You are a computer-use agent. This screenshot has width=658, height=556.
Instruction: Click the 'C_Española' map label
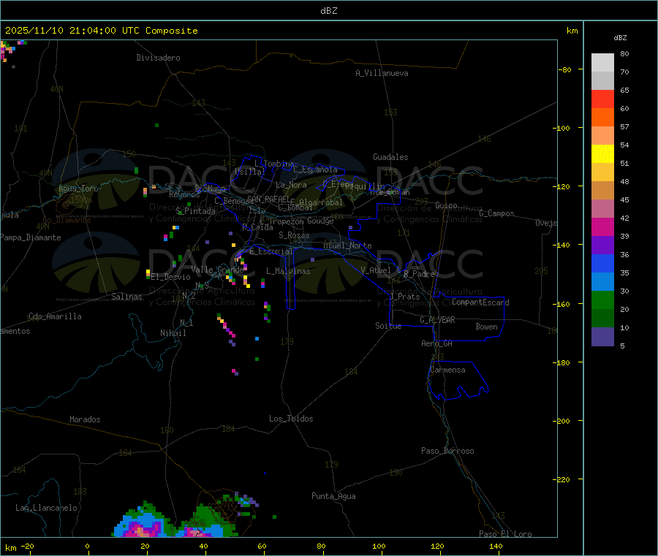pyautogui.click(x=316, y=170)
